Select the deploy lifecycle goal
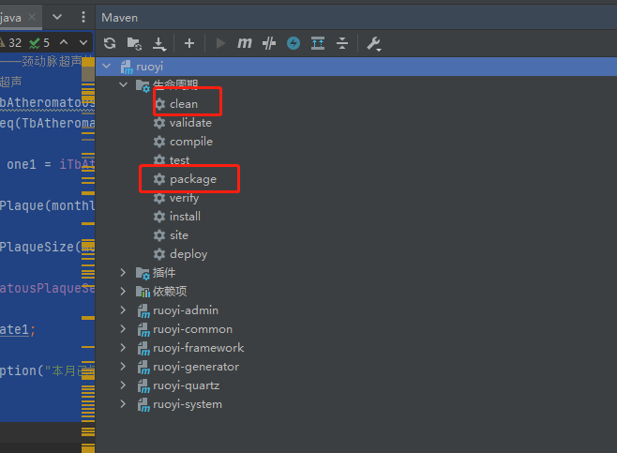617x453 pixels. [x=188, y=254]
